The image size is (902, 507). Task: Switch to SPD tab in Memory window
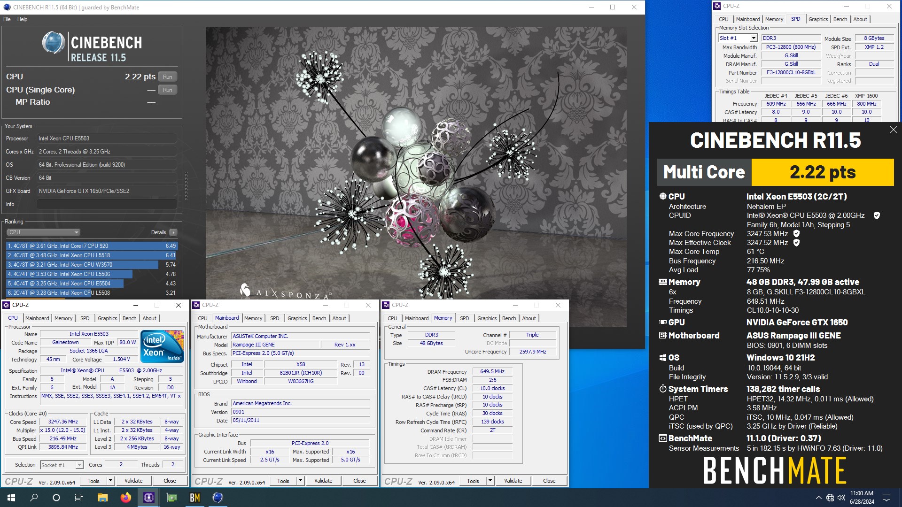pos(464,318)
